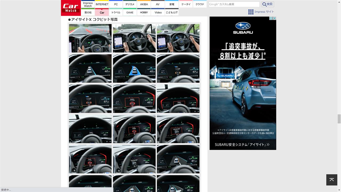341x192 pixels.
Task: Click the 接続中... status bar text
Action: coord(6,190)
